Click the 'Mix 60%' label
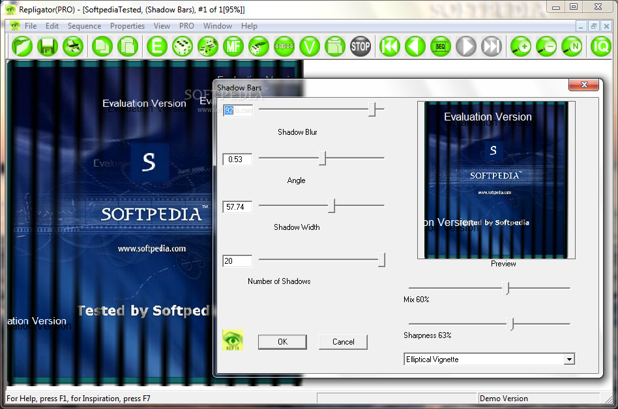618x409 pixels. (x=416, y=300)
